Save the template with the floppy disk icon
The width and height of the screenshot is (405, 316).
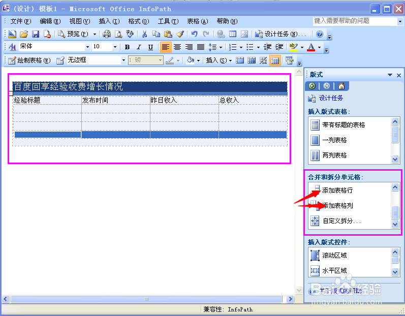point(36,34)
